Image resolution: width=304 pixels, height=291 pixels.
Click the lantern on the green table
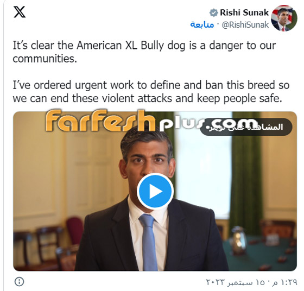pyautogui.click(x=238, y=241)
